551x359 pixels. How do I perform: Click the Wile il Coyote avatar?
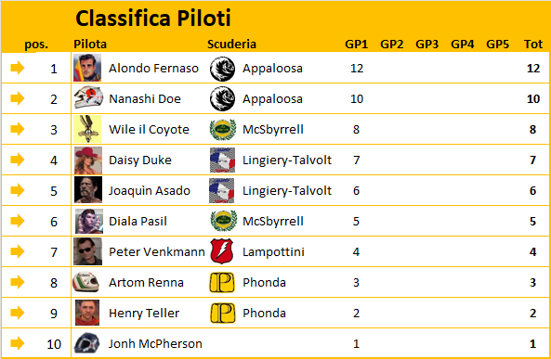[x=87, y=129]
